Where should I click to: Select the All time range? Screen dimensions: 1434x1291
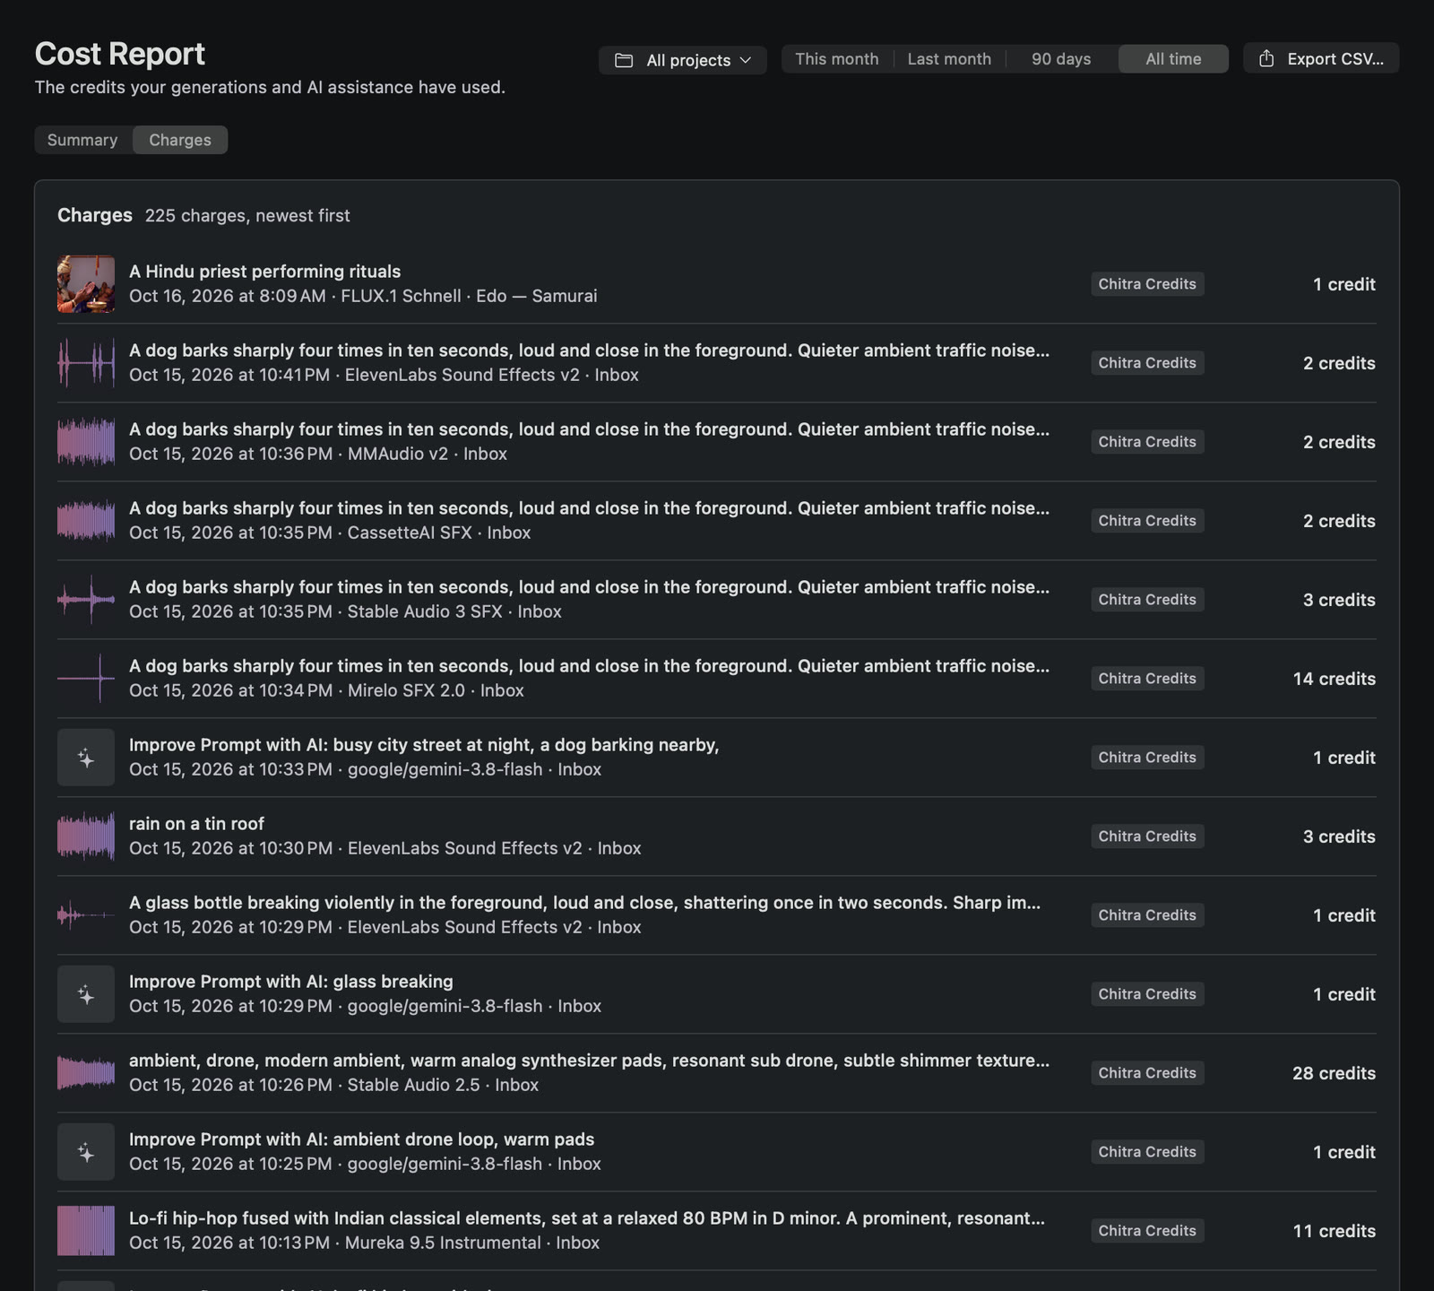(1173, 59)
